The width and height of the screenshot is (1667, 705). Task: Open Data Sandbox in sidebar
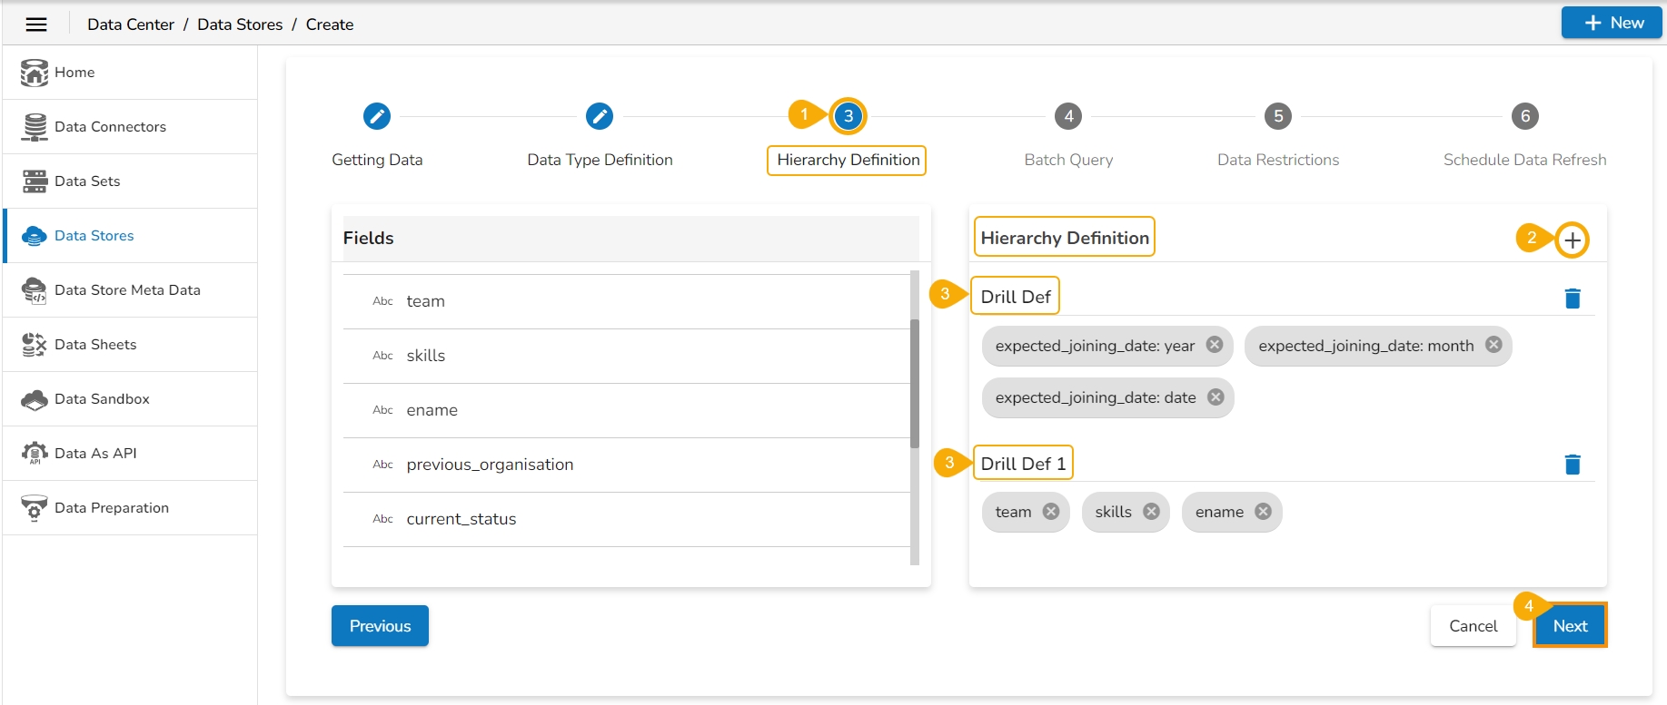[102, 399]
